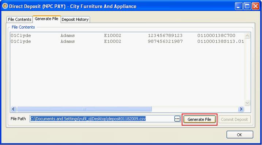This screenshot has width=262, height=145.
Task: Click the horizontal scrollbar left arrow
Action: click(x=14, y=109)
